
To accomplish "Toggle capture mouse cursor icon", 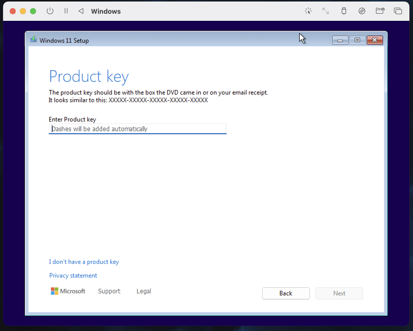I will (308, 11).
